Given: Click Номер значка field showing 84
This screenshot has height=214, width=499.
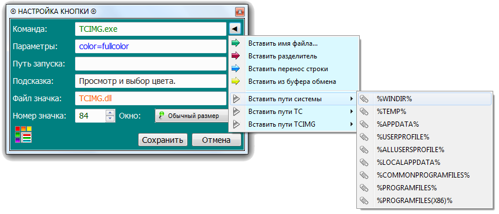Looking at the screenshot, I should [x=90, y=116].
